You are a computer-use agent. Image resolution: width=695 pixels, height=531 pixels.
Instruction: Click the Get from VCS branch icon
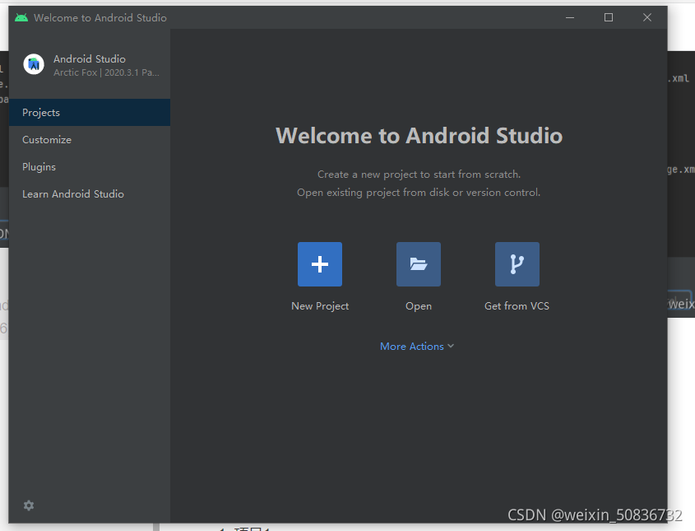click(517, 264)
